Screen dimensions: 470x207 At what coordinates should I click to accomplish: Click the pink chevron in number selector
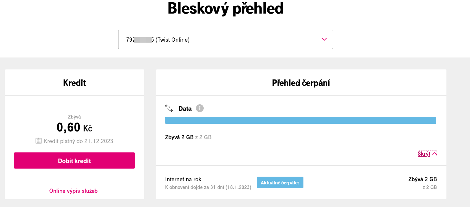point(324,39)
